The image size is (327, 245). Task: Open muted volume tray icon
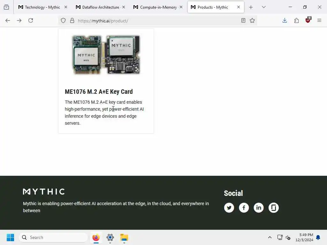288,237
